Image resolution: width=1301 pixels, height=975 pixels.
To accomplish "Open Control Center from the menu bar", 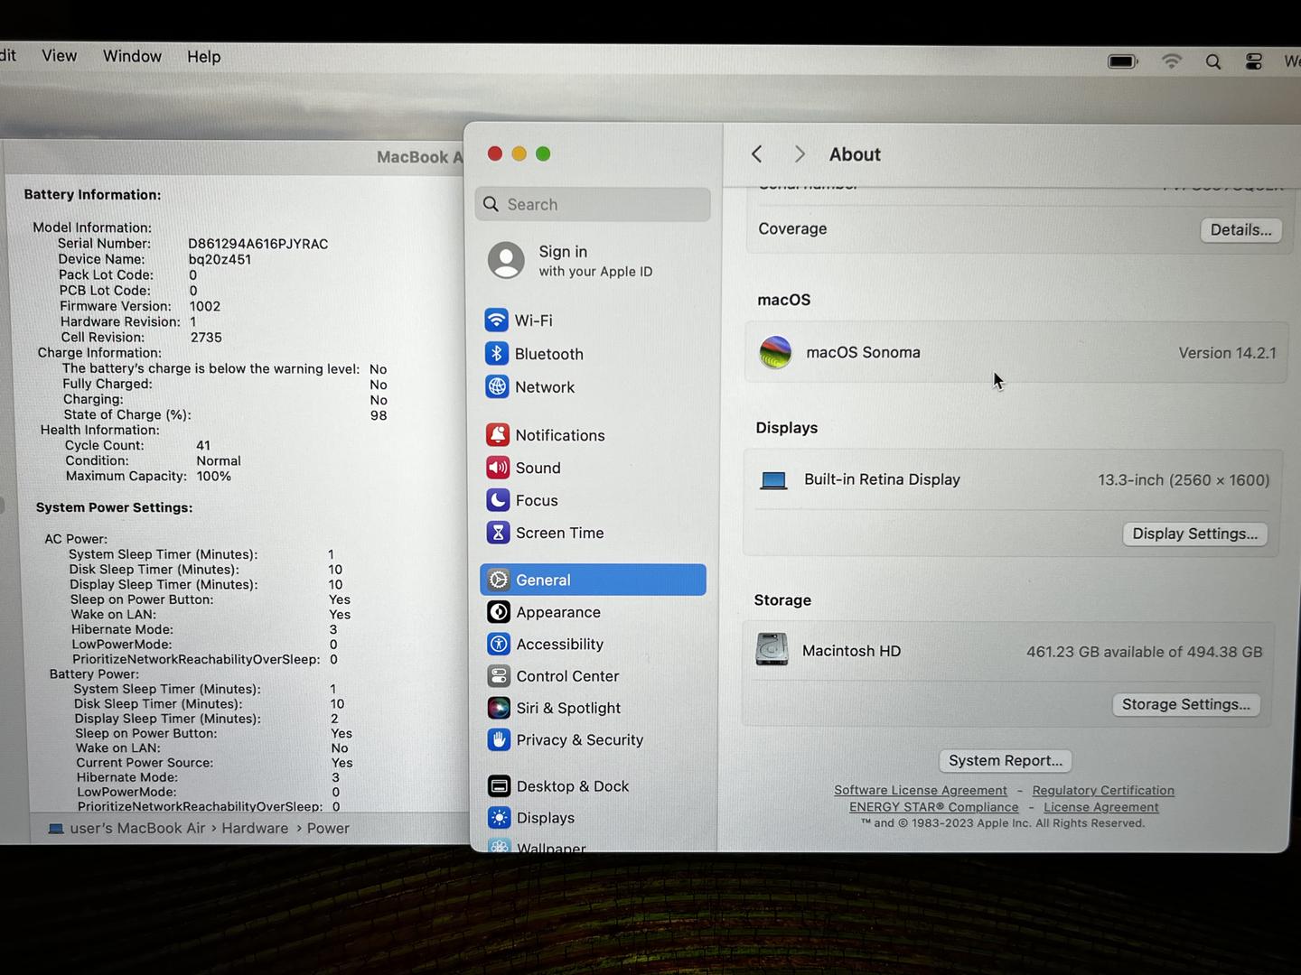I will click(x=1254, y=61).
